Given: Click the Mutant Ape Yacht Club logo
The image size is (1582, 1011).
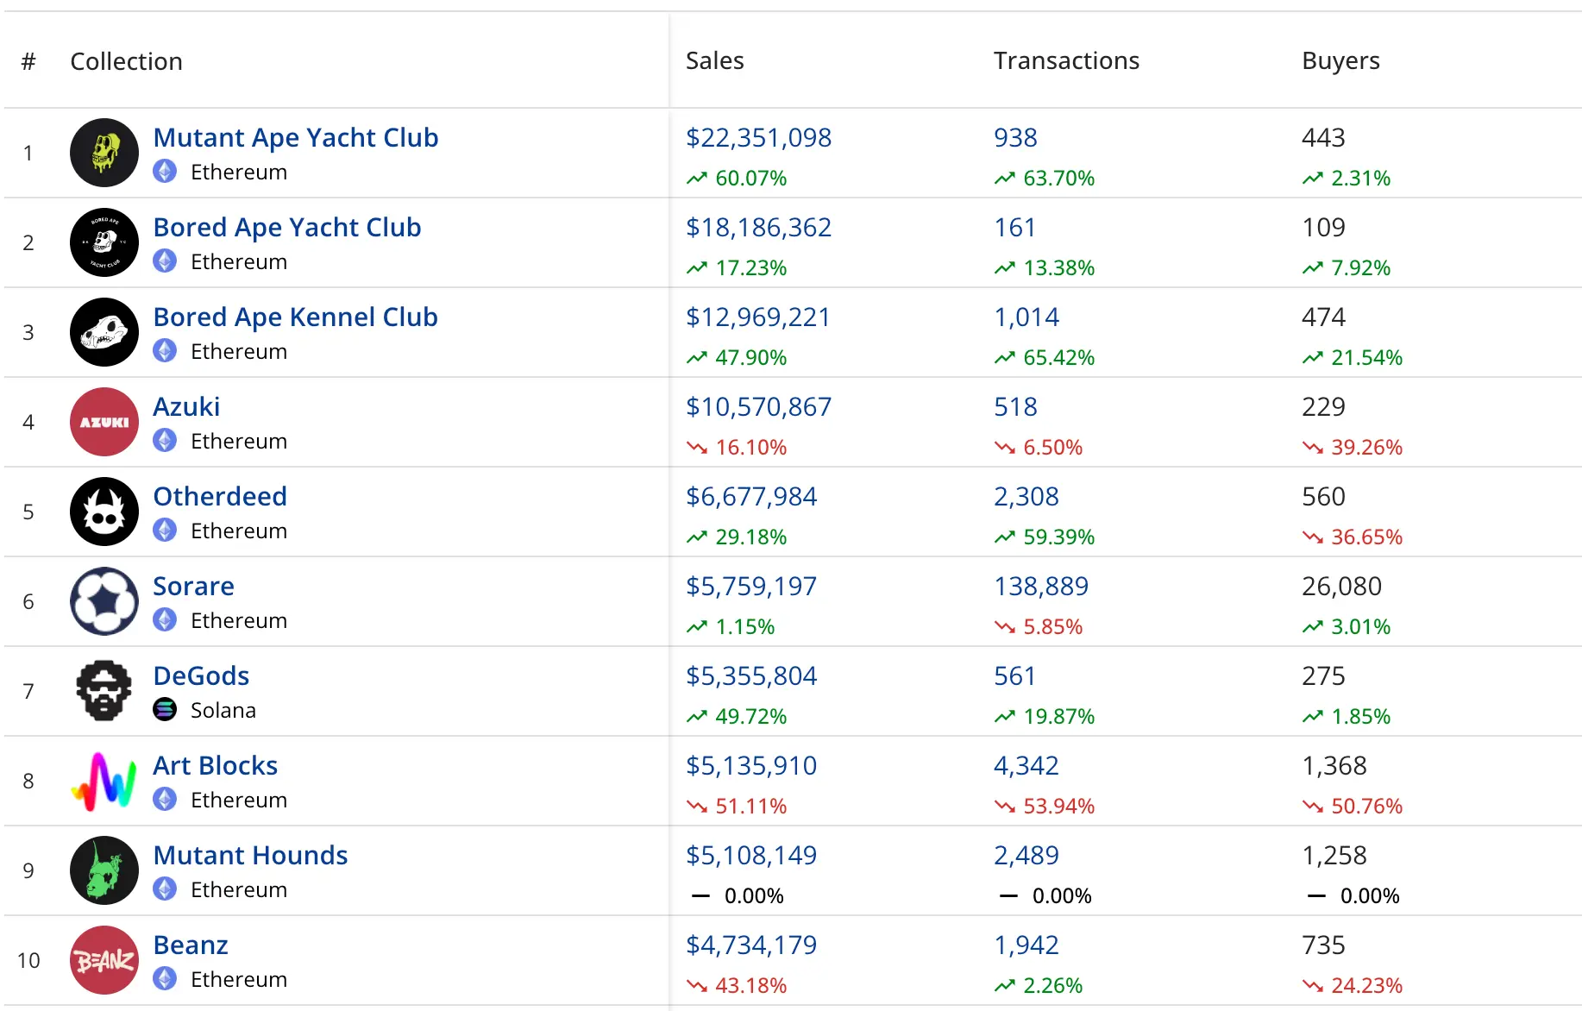Looking at the screenshot, I should [104, 153].
